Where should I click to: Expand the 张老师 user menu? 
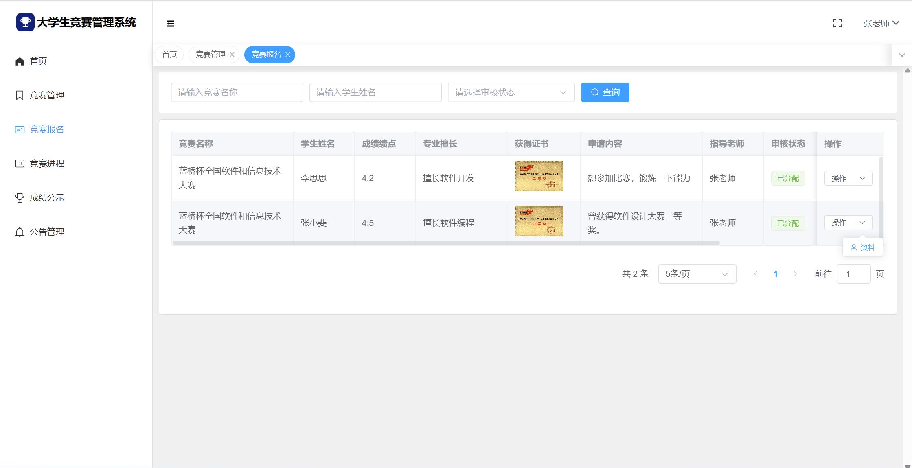click(x=881, y=24)
